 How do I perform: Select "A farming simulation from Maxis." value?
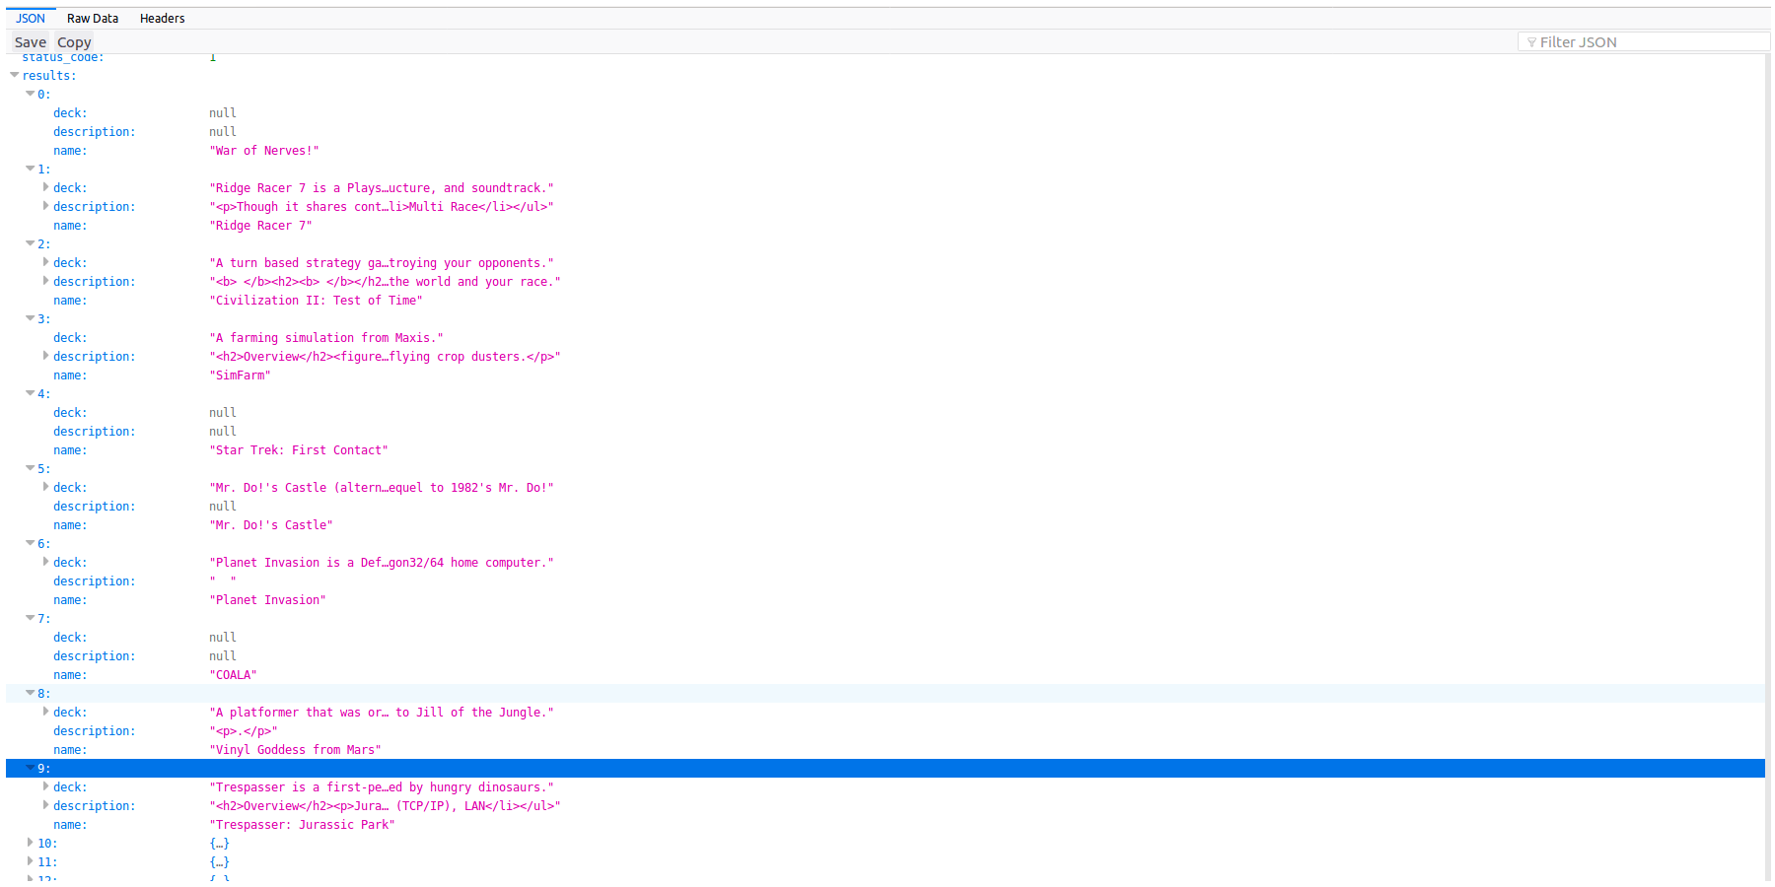(326, 338)
